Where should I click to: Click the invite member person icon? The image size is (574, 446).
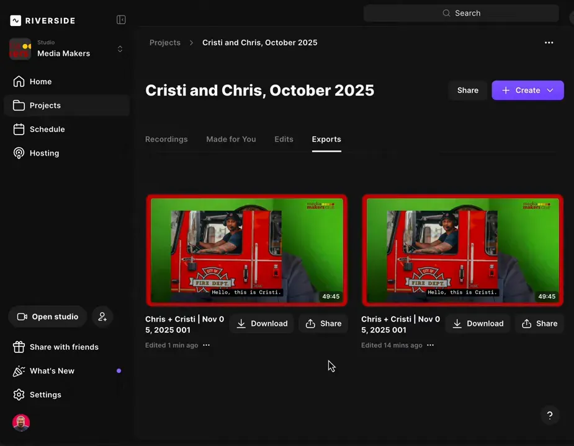102,317
